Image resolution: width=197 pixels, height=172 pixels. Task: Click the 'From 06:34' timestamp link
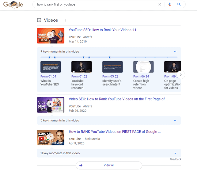coord(141,76)
